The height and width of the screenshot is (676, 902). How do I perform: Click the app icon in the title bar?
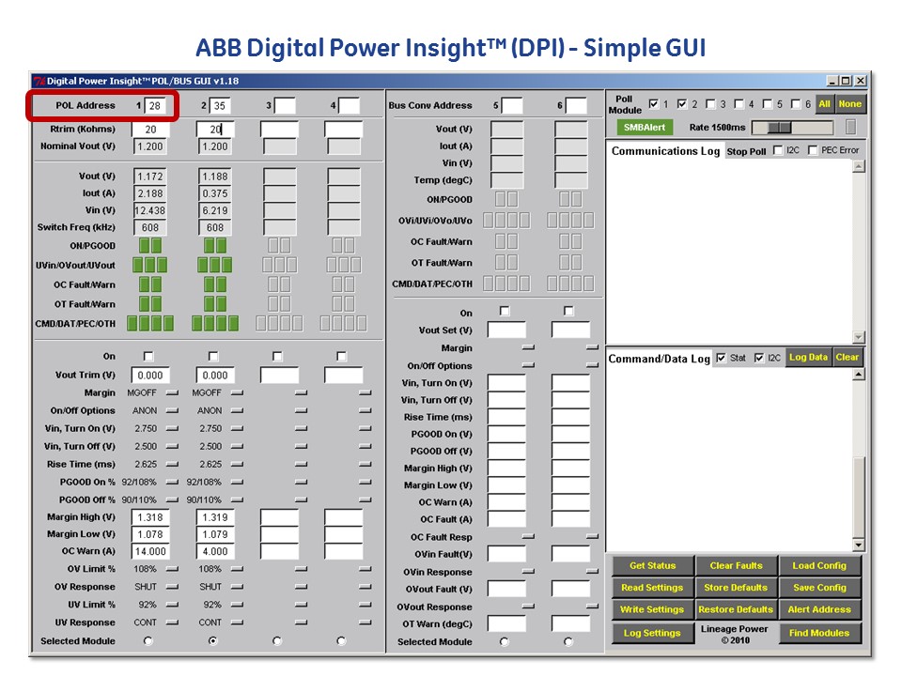(39, 81)
